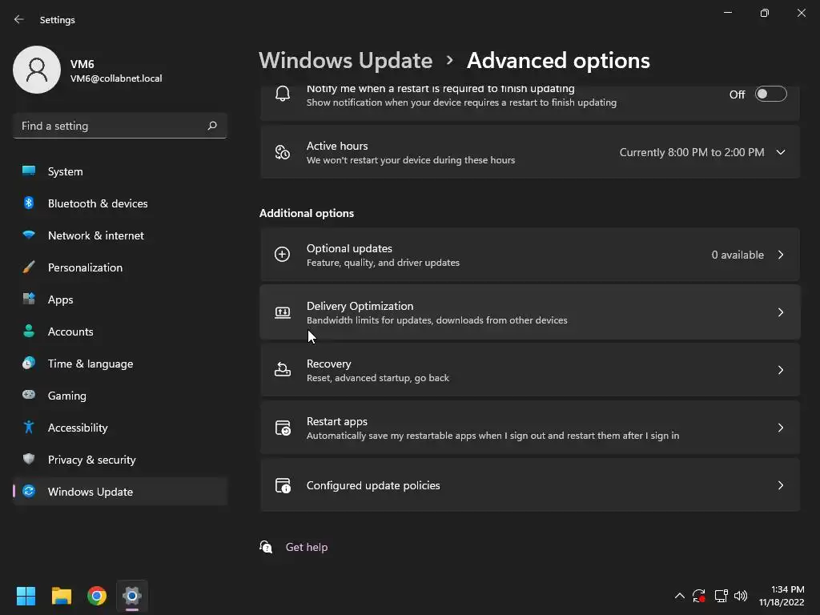Click the Recovery option title
Image resolution: width=820 pixels, height=615 pixels.
tap(328, 364)
